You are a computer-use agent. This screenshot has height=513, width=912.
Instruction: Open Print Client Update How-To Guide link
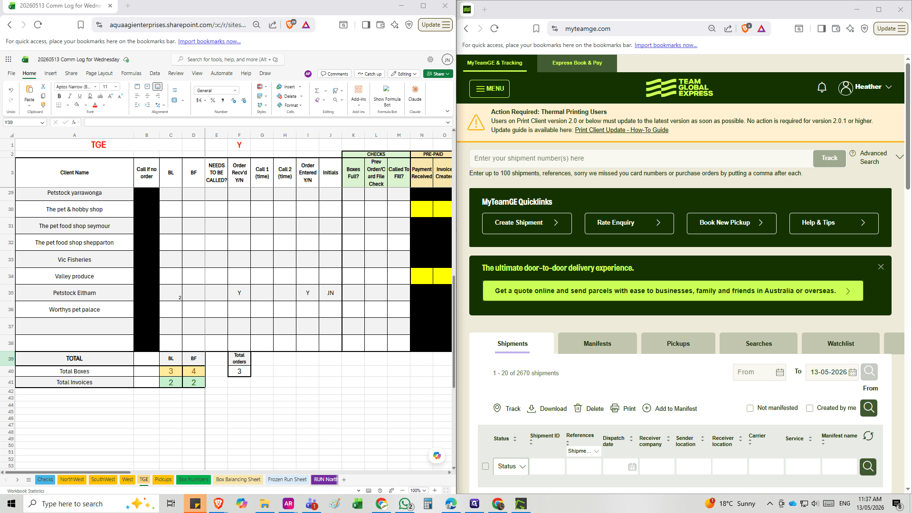(621, 130)
